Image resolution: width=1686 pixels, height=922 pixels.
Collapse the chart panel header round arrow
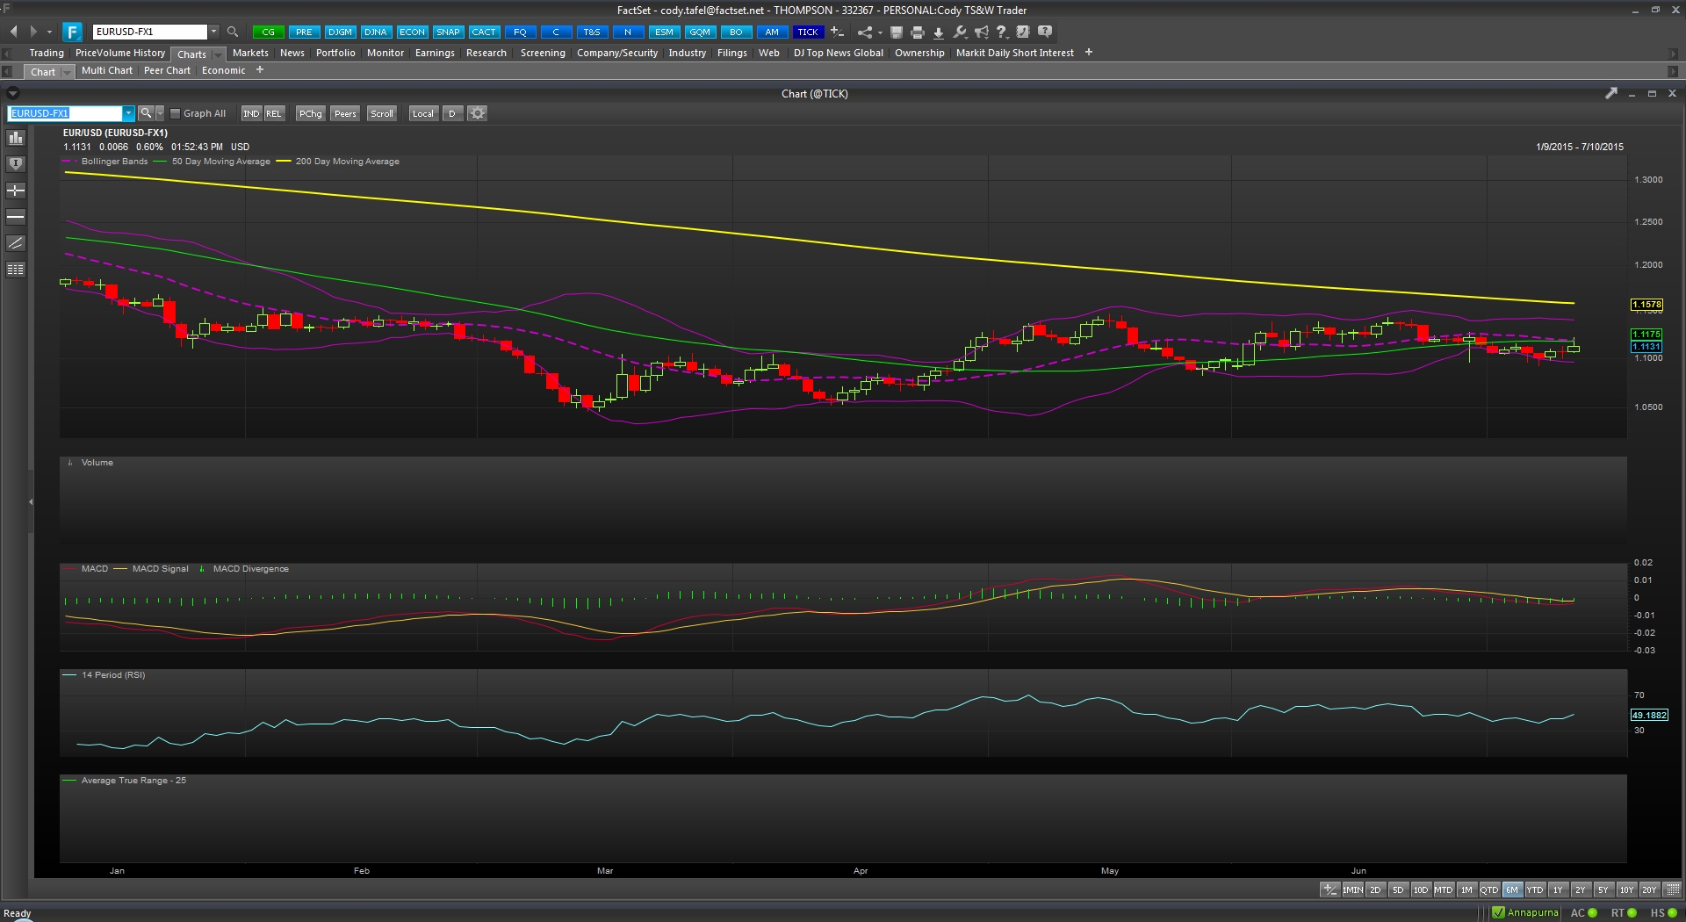pyautogui.click(x=12, y=93)
